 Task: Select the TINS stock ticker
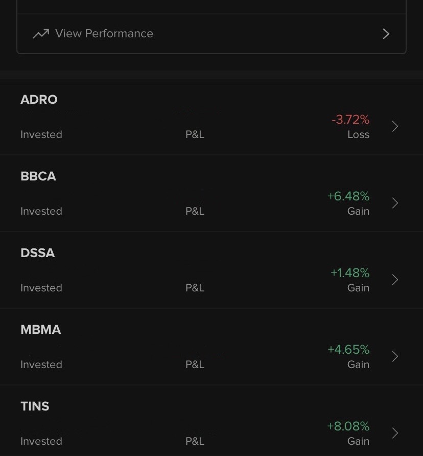click(35, 406)
